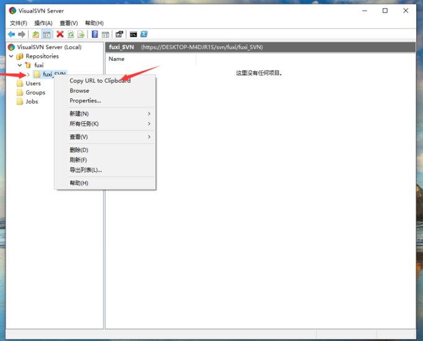This screenshot has height=341, width=423.
Task: Choose Browse in context menu
Action: pos(105,90)
